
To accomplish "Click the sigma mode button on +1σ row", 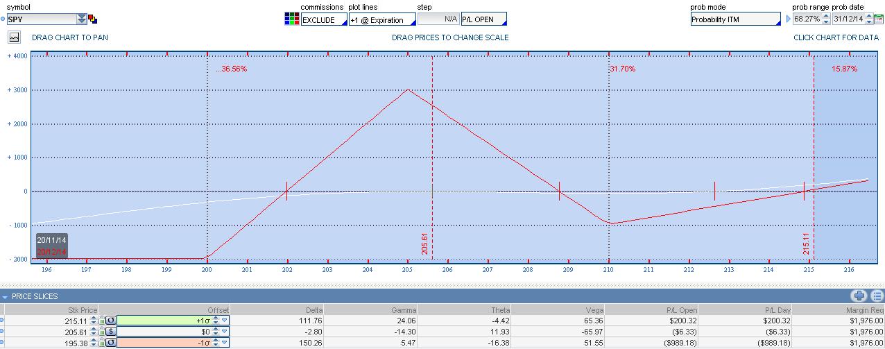I will (110, 321).
